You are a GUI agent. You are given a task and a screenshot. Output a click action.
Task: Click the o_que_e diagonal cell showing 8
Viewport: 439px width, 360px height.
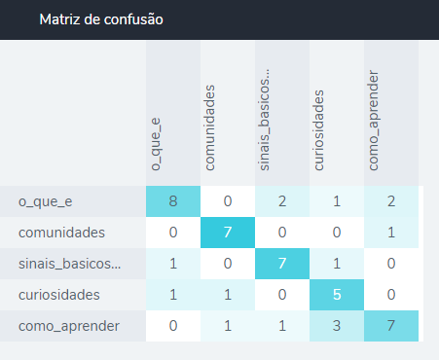pyautogui.click(x=173, y=201)
